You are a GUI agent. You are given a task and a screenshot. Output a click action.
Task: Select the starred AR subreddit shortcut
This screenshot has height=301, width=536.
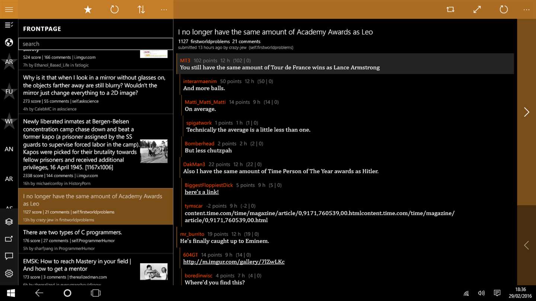(9, 62)
